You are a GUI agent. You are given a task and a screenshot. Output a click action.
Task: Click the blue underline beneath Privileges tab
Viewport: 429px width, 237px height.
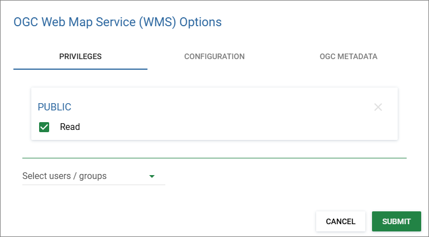point(80,69)
